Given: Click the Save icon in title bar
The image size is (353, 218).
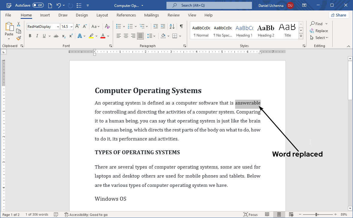Looking at the screenshot, I should [x=50, y=5].
